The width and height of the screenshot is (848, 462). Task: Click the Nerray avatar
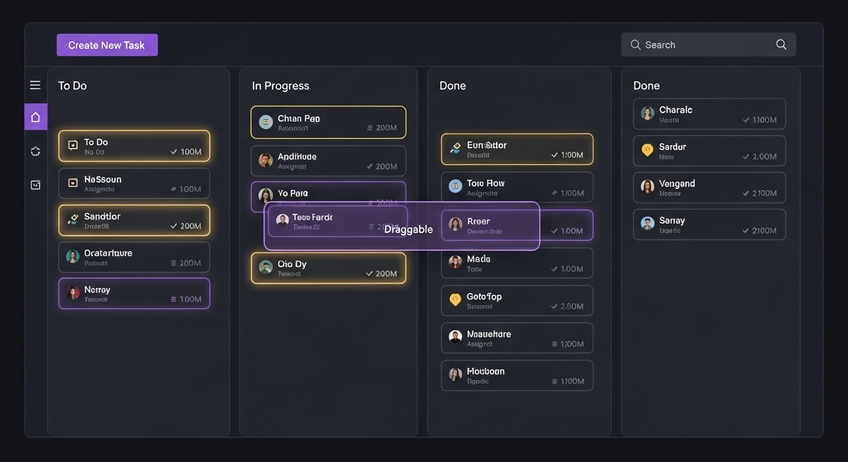click(x=73, y=294)
